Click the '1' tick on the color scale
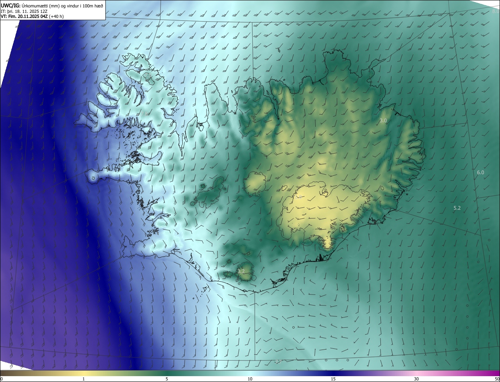500x382 pixels. [x=84, y=379]
